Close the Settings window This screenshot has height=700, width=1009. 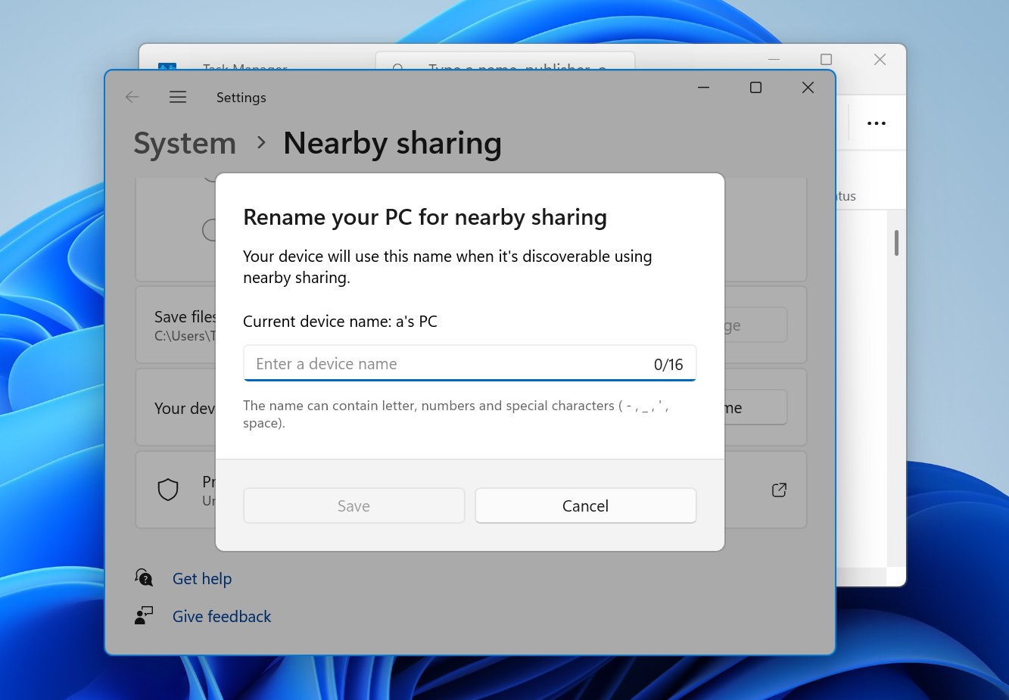click(x=808, y=88)
